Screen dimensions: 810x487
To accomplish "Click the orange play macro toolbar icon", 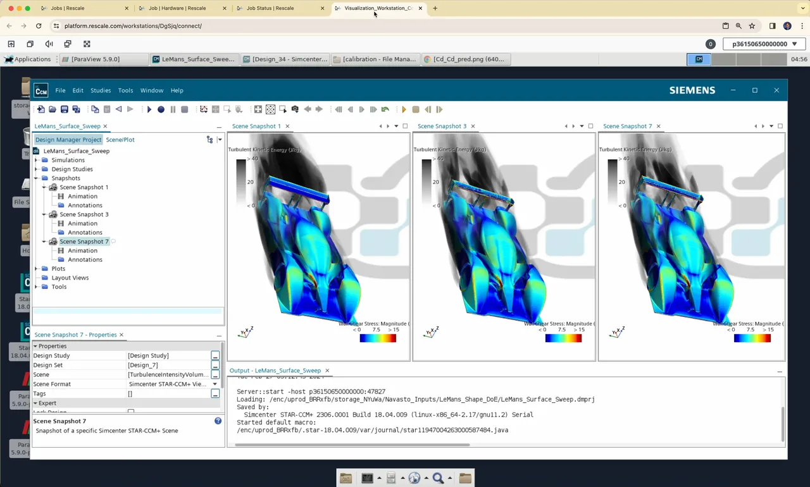I will 404,109.
